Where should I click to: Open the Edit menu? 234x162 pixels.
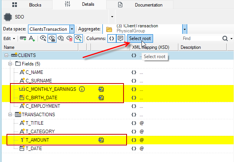[9, 38]
